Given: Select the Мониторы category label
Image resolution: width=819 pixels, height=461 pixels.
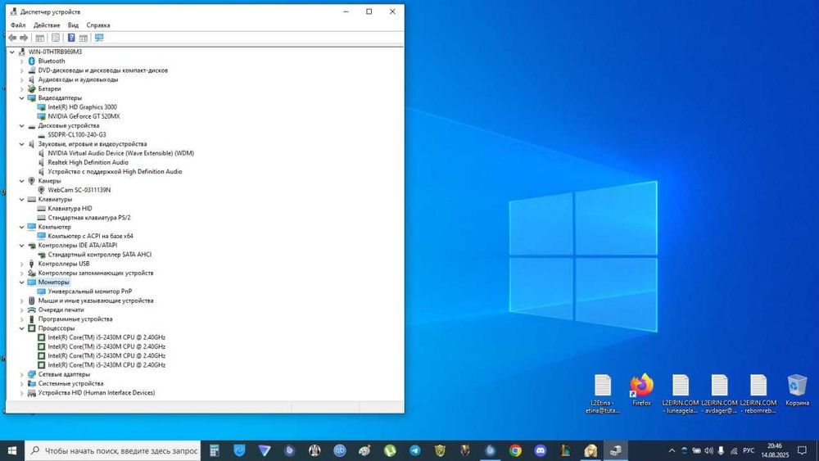Looking at the screenshot, I should coord(53,282).
